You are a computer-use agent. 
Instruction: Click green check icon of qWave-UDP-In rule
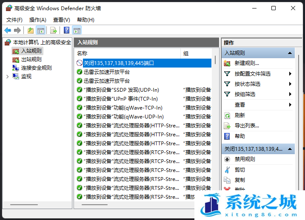tap(80, 116)
